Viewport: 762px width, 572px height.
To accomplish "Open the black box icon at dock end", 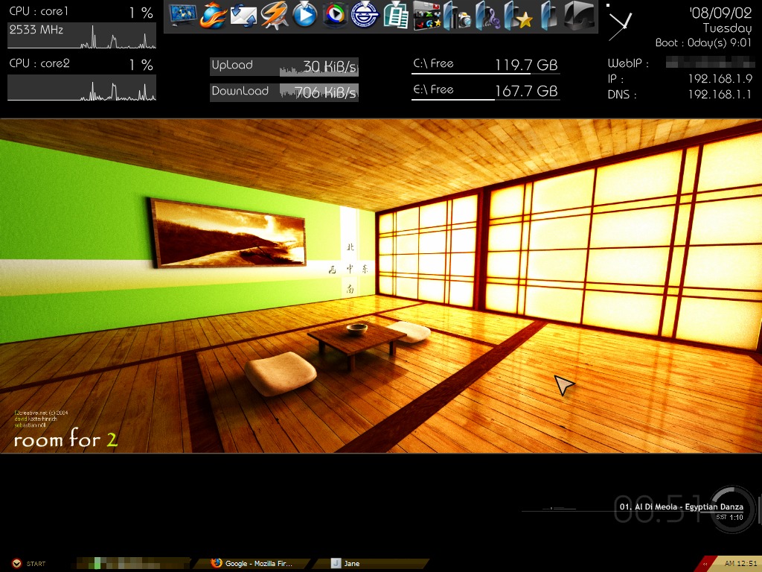I will 579,15.
